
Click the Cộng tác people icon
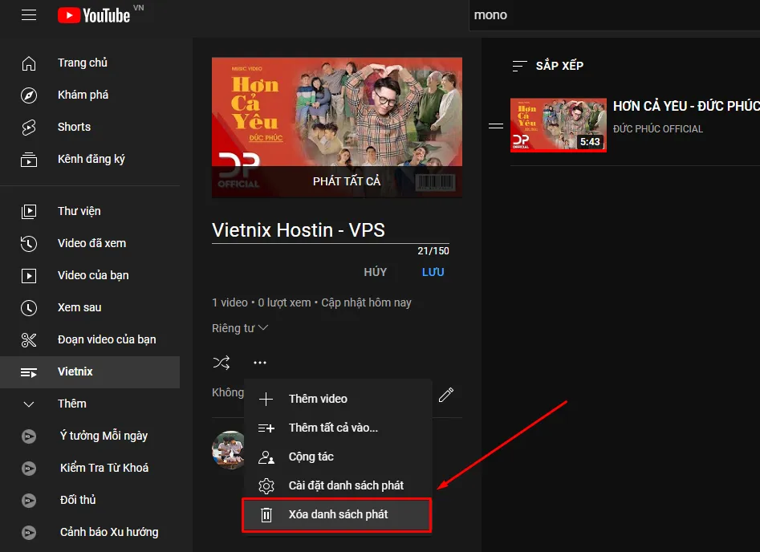click(x=266, y=457)
